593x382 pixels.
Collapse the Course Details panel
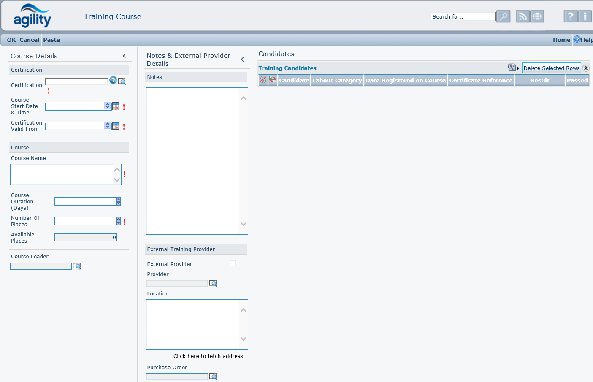(x=125, y=56)
